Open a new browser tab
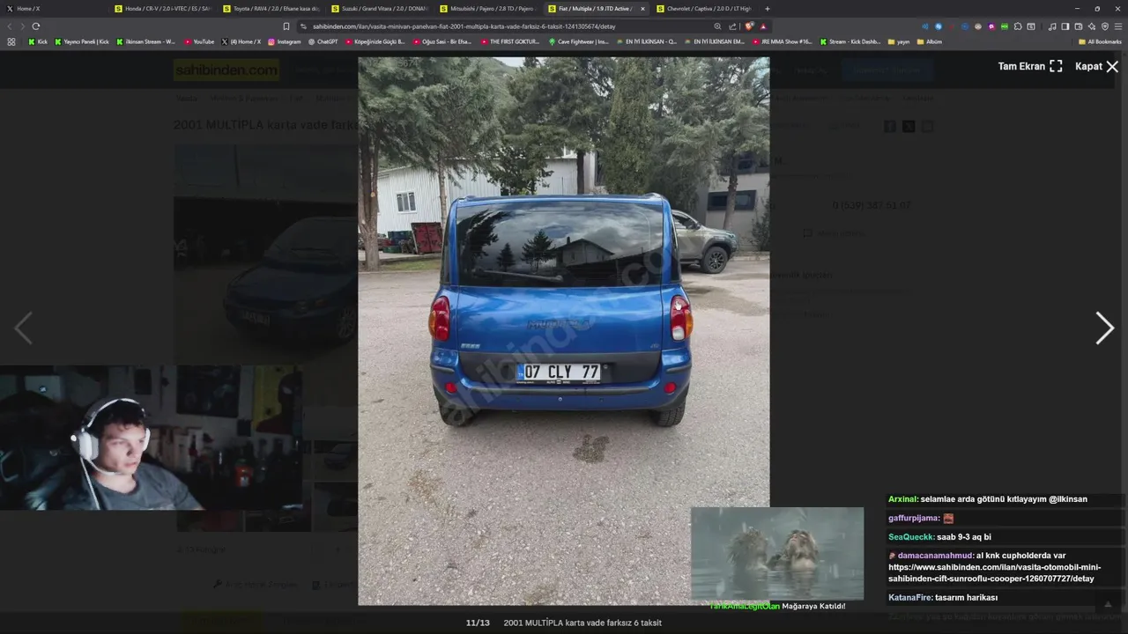Viewport: 1128px width, 634px height. coord(767,8)
